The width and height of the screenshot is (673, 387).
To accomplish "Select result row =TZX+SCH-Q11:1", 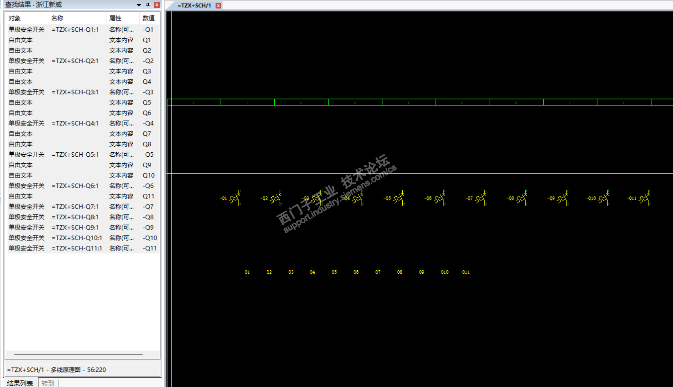I will pyautogui.click(x=77, y=248).
